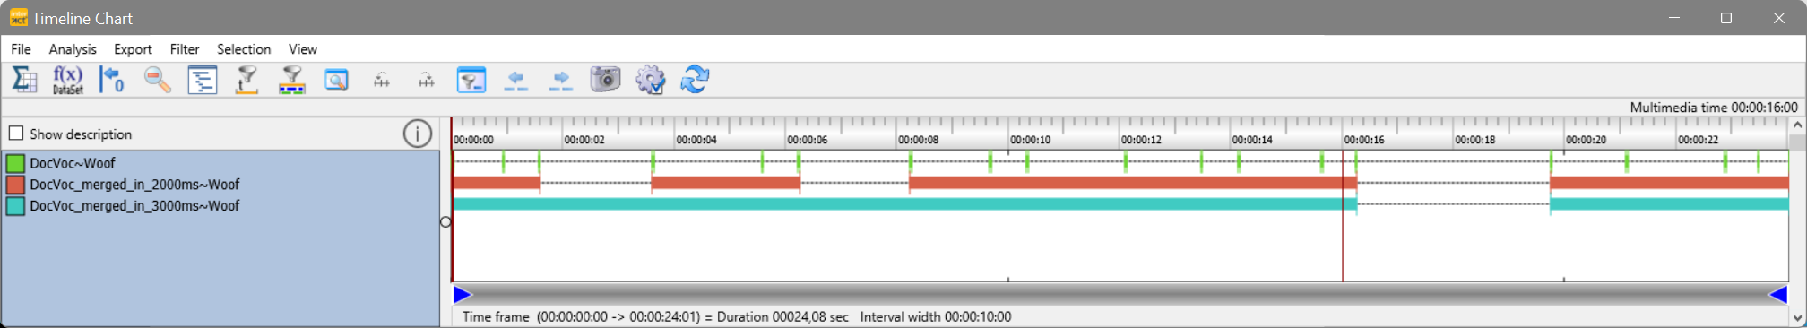Click the first short red 2000ms bar
The height and width of the screenshot is (328, 1807).
[497, 183]
